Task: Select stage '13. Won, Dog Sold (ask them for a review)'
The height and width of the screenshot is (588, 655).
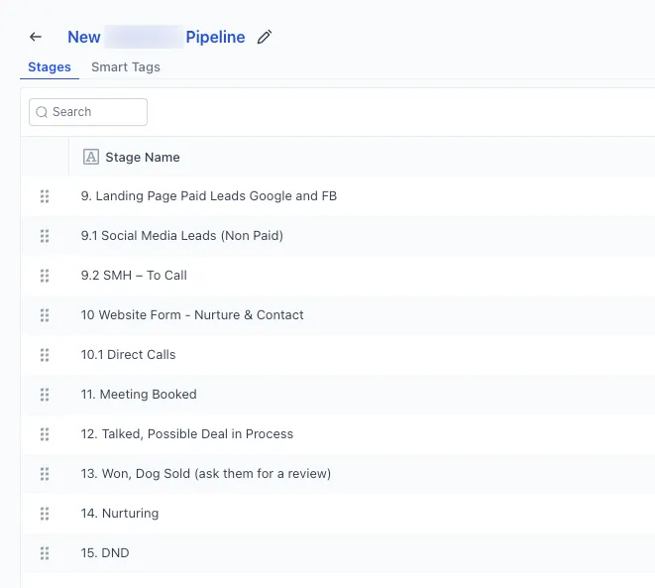Action: pyautogui.click(x=206, y=474)
